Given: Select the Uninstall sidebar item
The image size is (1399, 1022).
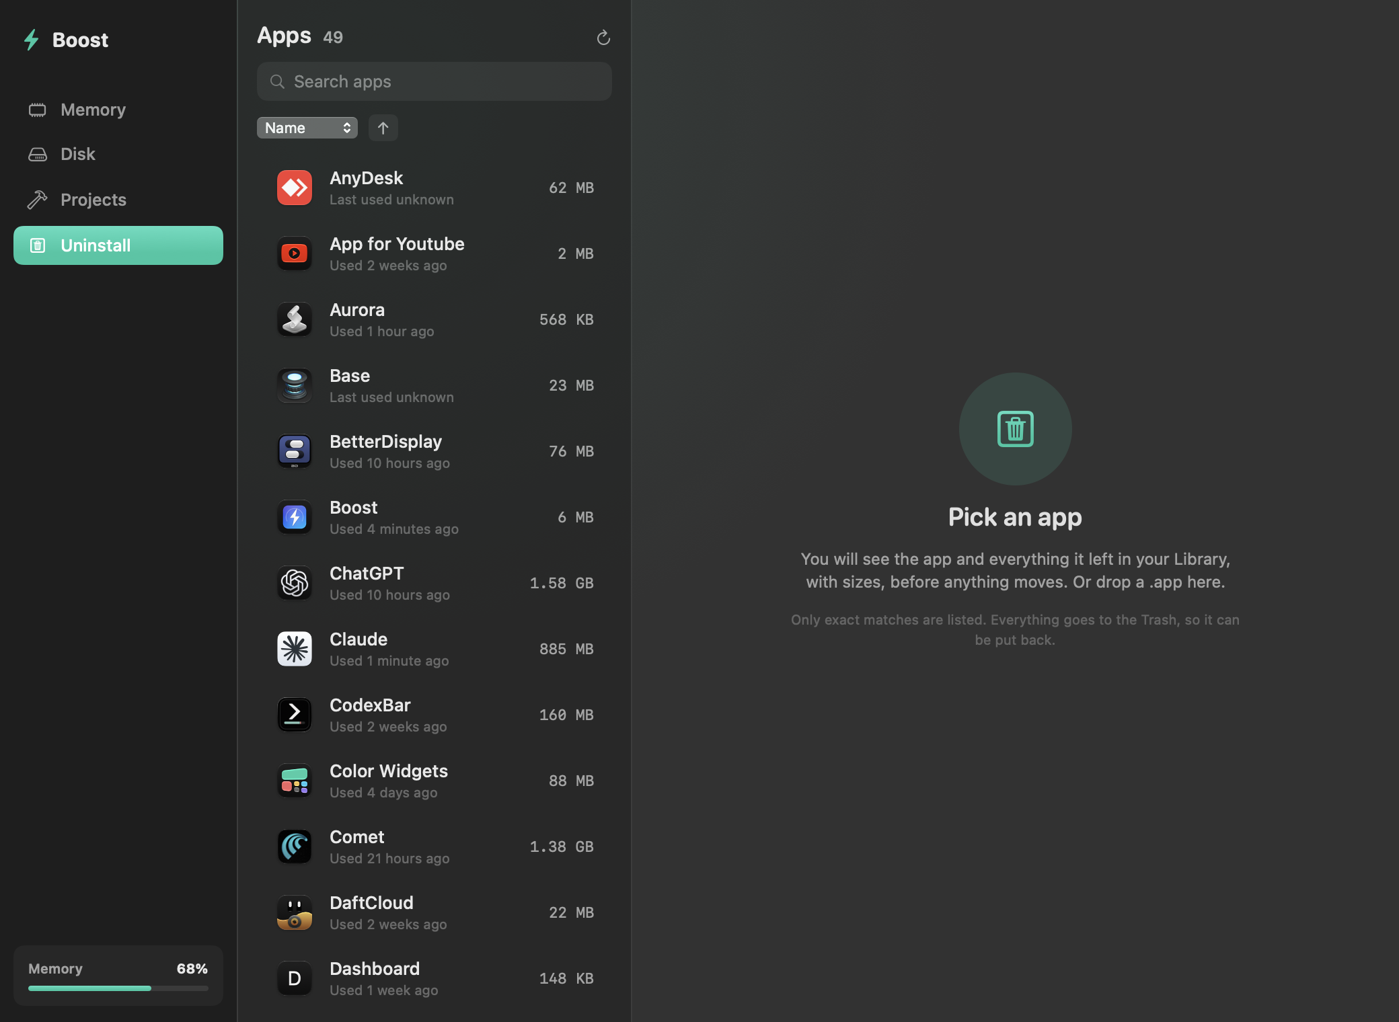Looking at the screenshot, I should tap(118, 245).
